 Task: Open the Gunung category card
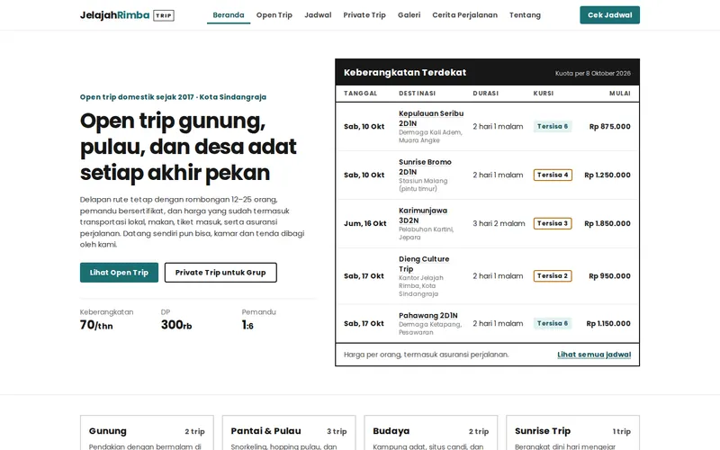147,433
